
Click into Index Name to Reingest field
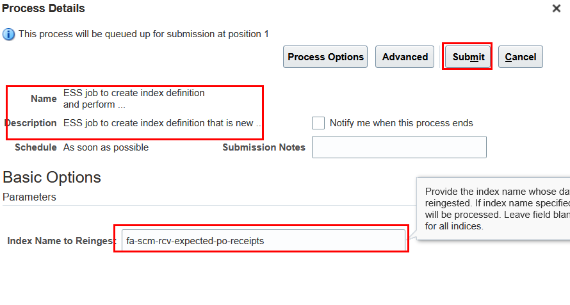pos(263,240)
